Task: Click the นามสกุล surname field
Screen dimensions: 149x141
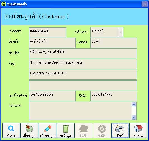Action: (113, 43)
